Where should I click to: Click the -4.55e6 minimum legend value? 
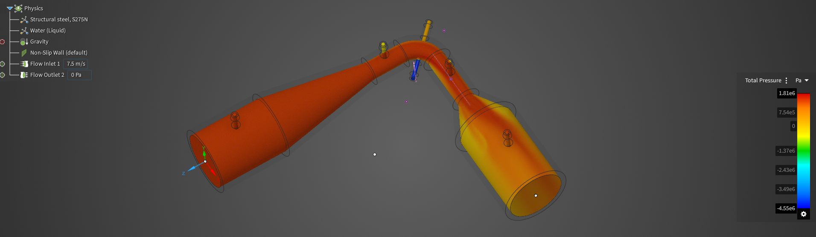point(786,208)
